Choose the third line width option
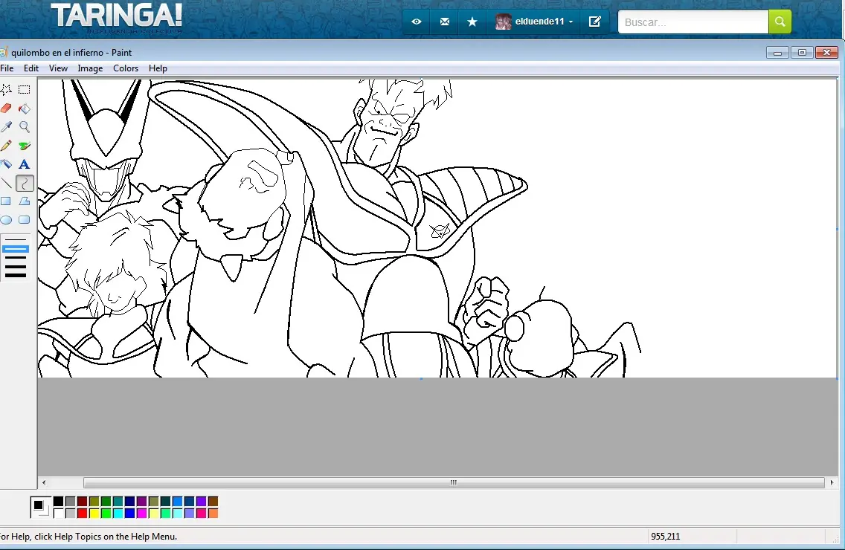The width and height of the screenshot is (845, 550). (x=16, y=258)
